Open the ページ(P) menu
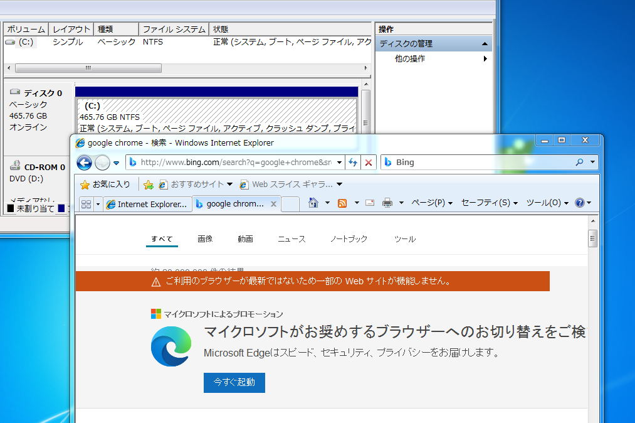This screenshot has width=635, height=423. 432,203
